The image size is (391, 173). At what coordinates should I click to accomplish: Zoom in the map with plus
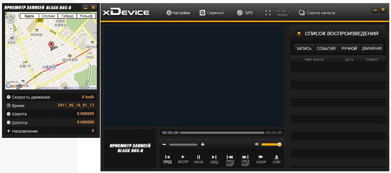(x=11, y=29)
